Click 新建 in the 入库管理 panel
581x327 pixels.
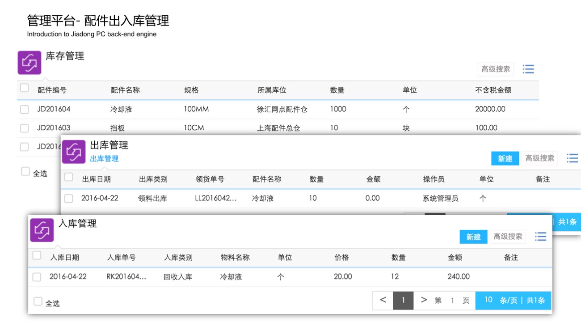(x=473, y=237)
